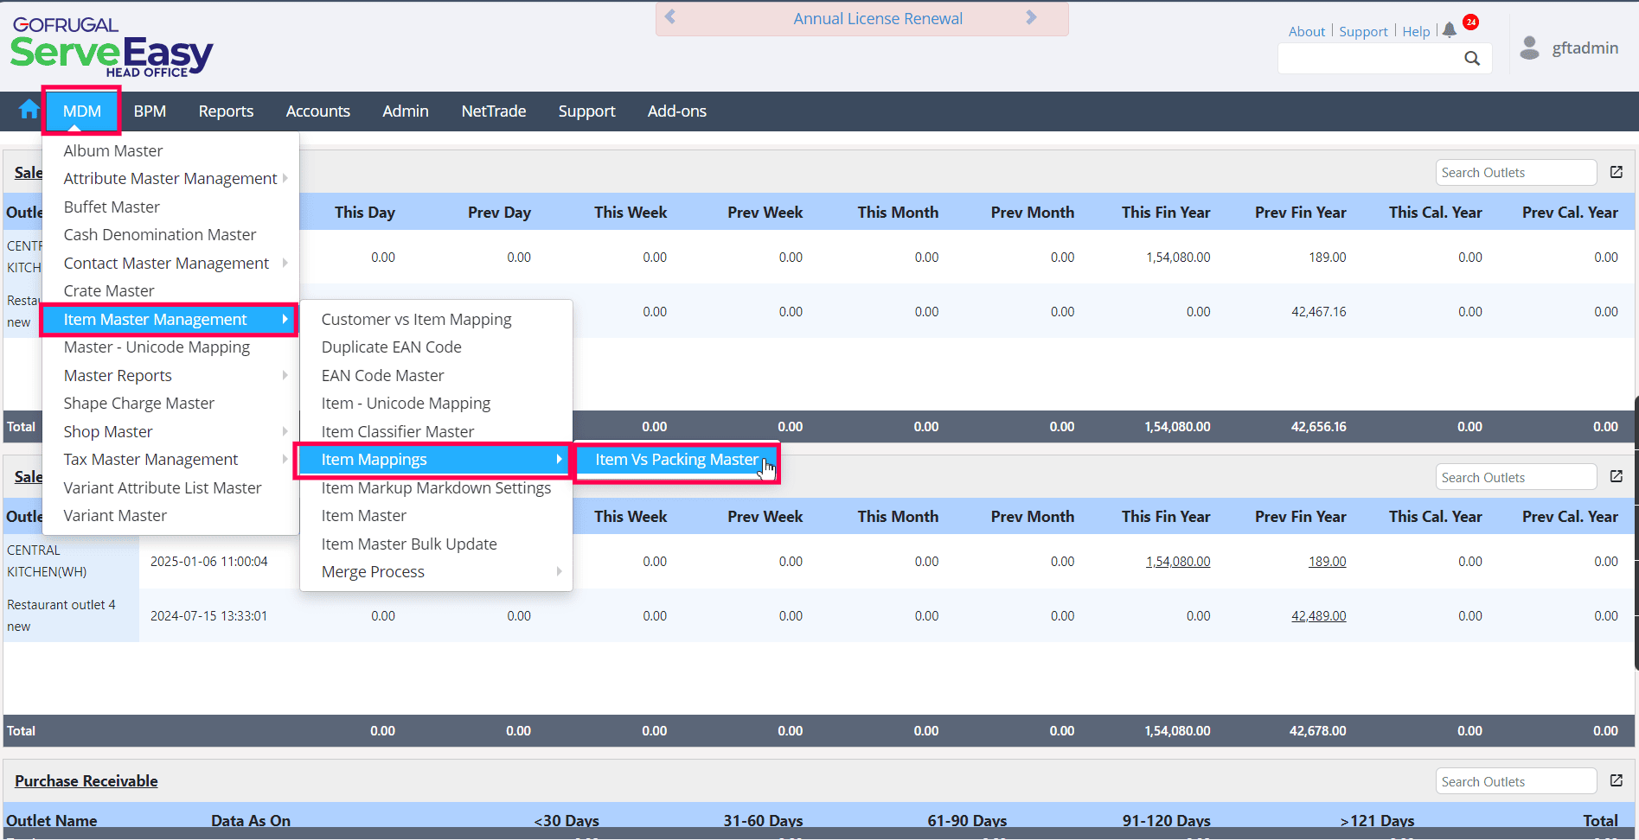Open the Admin menu
1639x840 pixels.
(406, 111)
